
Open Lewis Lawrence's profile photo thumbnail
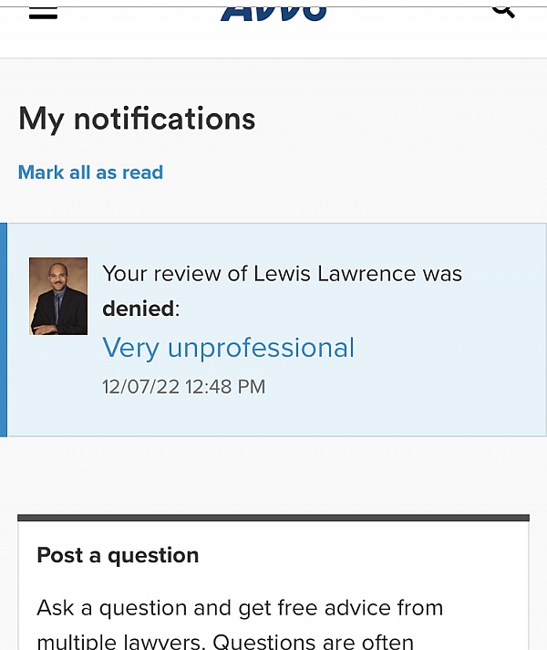pyautogui.click(x=58, y=296)
